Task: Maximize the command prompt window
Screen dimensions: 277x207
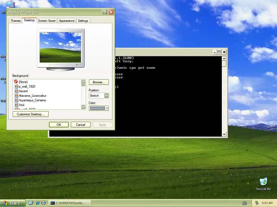Action: [x=219, y=52]
